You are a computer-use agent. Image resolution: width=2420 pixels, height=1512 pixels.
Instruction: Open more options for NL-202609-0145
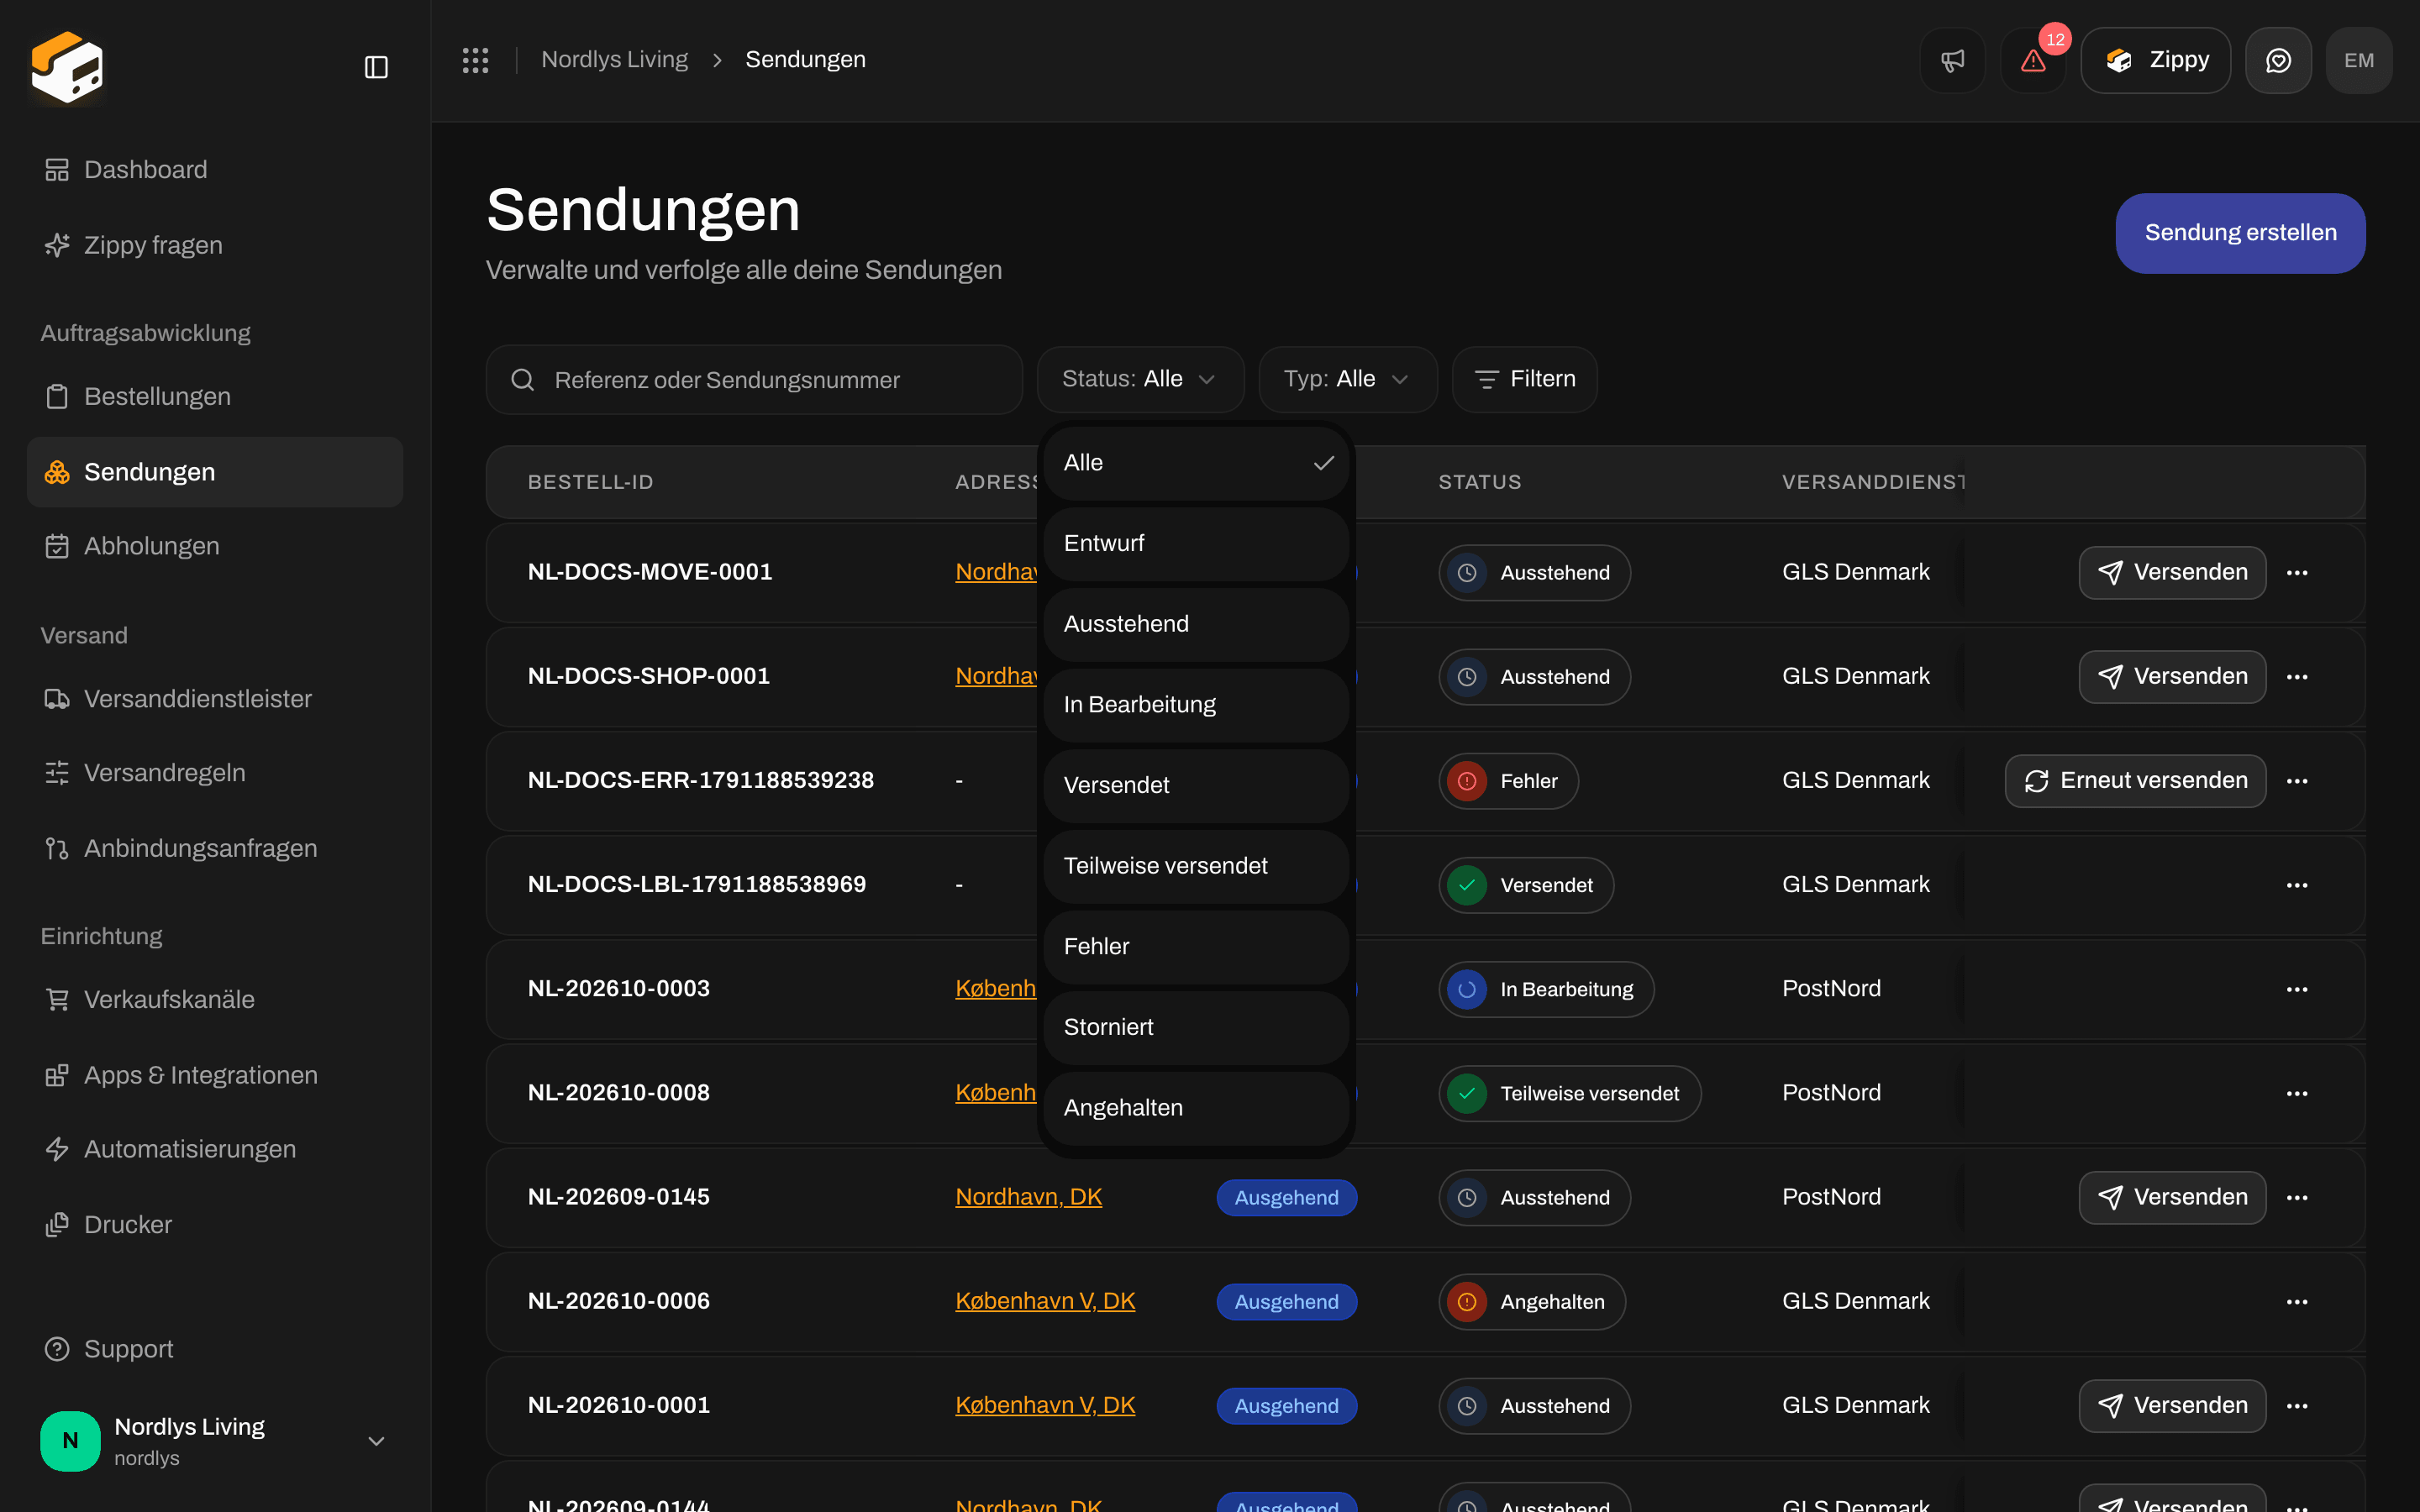[2297, 1197]
